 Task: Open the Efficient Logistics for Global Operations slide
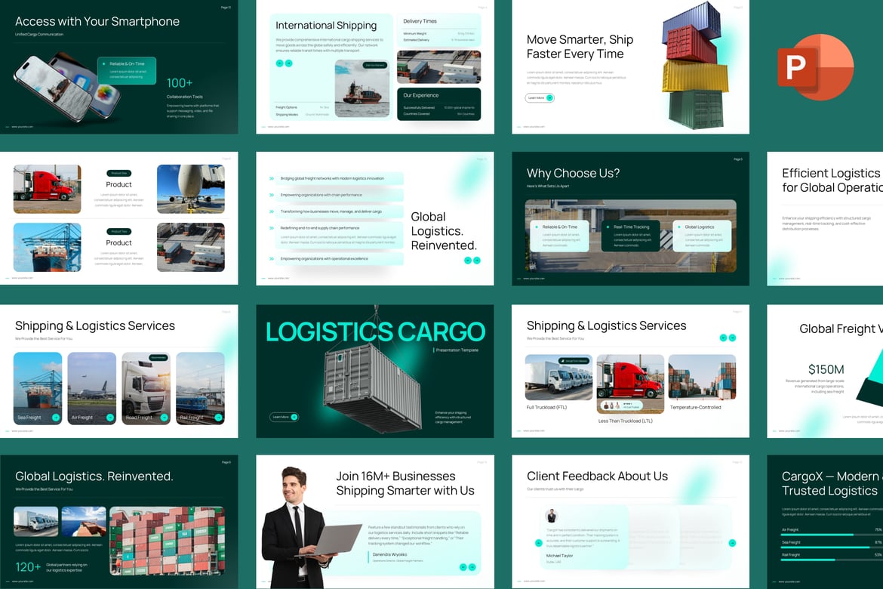[x=825, y=219]
